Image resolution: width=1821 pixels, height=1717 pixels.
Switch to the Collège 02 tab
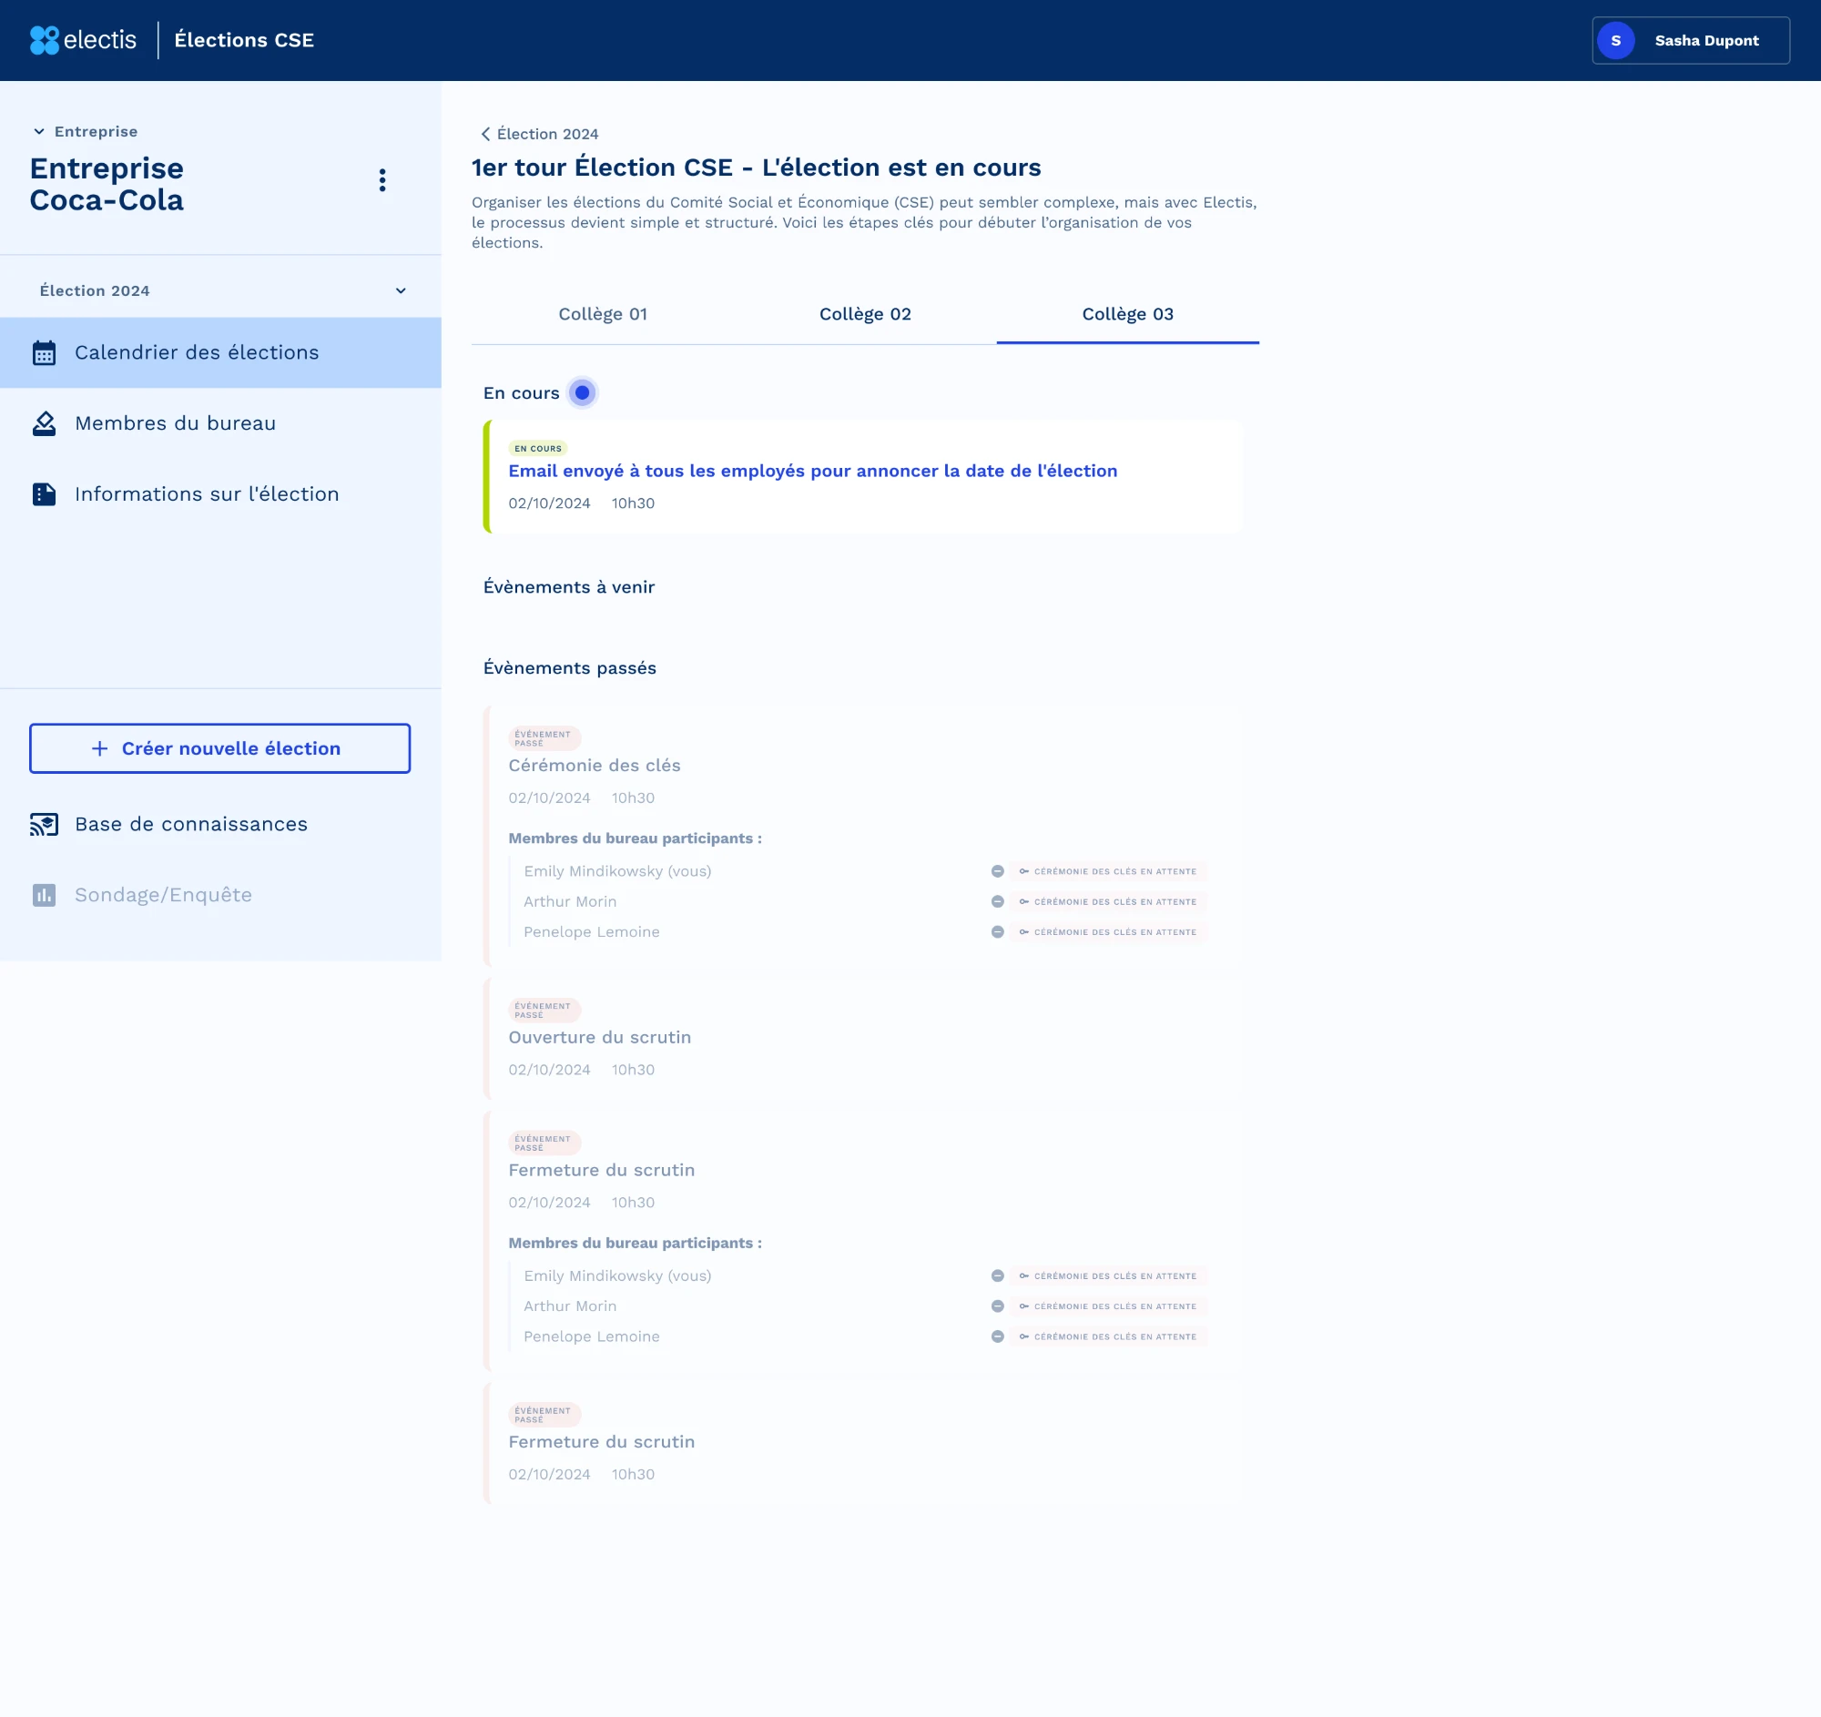tap(865, 314)
